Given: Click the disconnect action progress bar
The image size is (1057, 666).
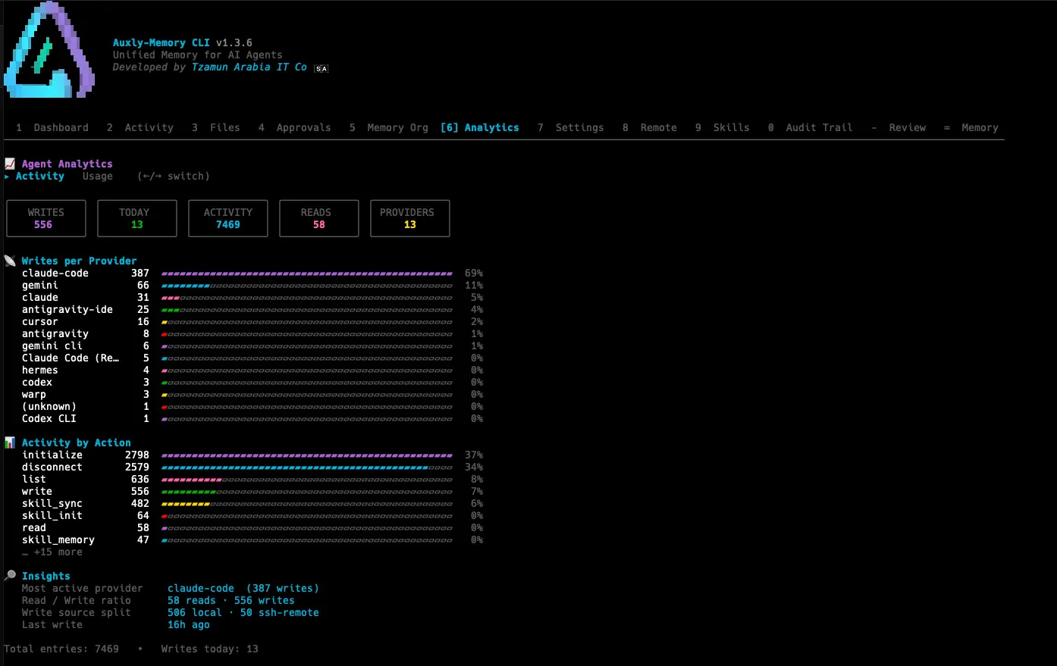Looking at the screenshot, I should click(307, 467).
